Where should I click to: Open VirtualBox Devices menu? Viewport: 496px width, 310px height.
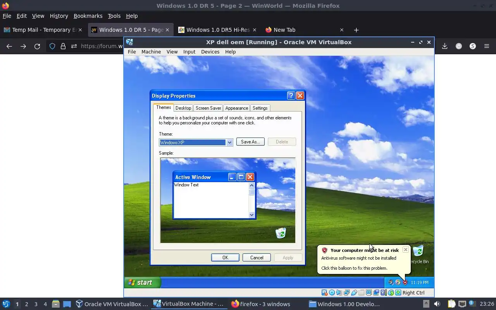[210, 52]
